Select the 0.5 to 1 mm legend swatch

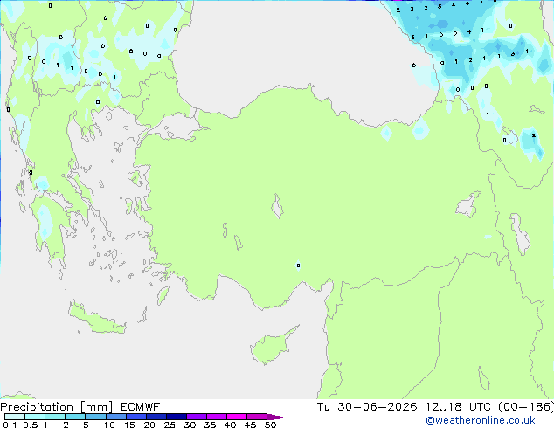tap(35, 417)
